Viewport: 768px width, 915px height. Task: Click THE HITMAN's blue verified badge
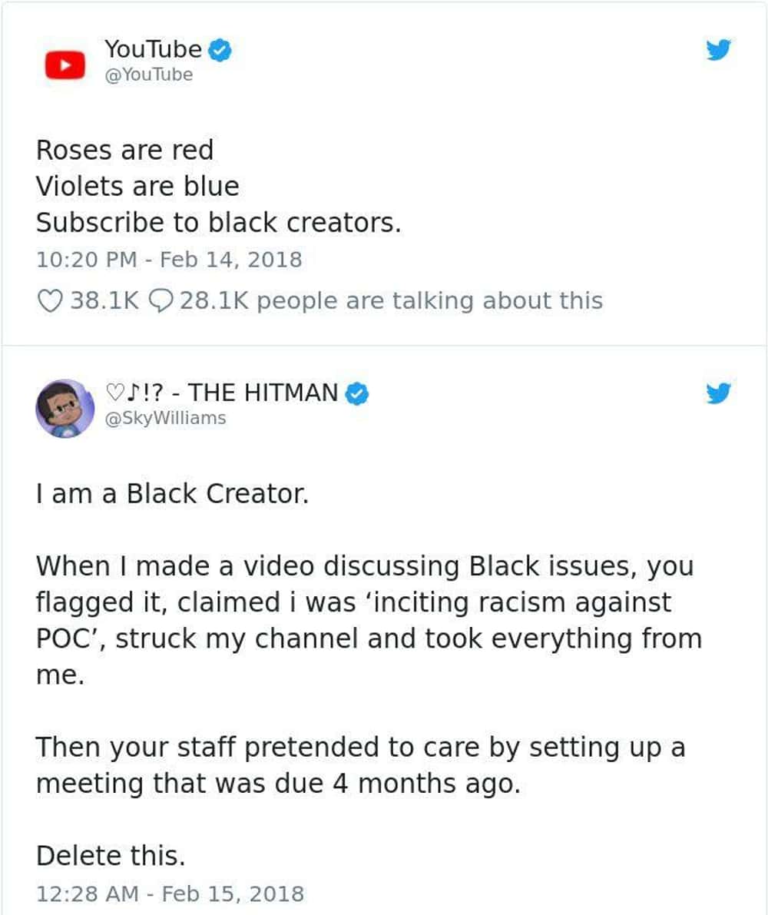point(357,393)
